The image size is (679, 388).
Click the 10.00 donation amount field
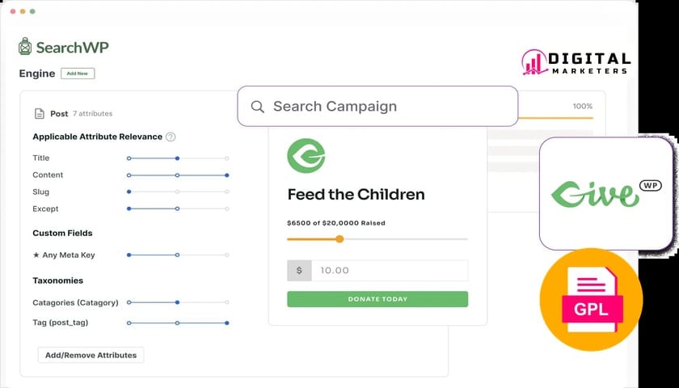click(x=390, y=271)
